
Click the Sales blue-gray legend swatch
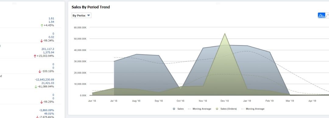[x=174, y=109]
